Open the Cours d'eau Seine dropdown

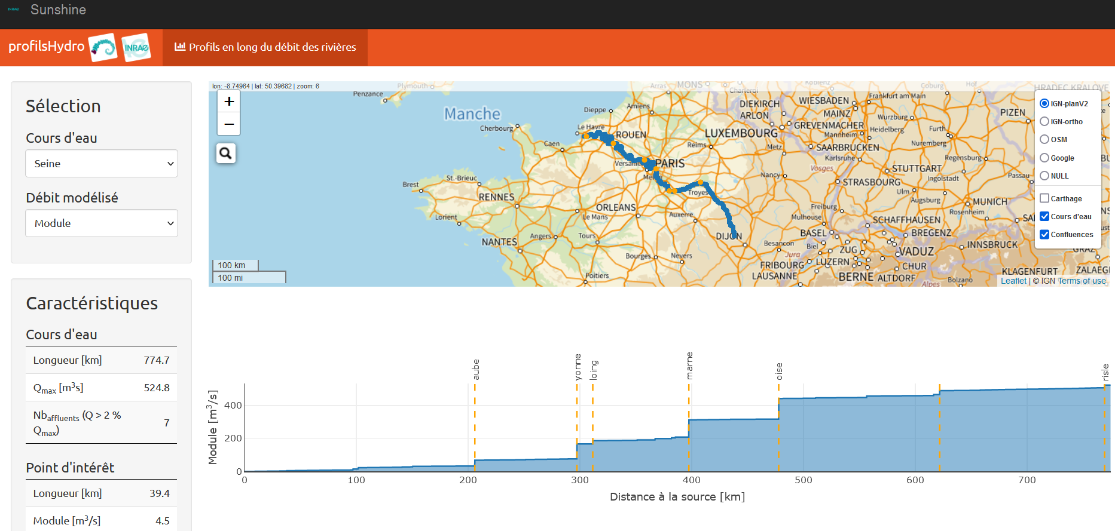[102, 164]
